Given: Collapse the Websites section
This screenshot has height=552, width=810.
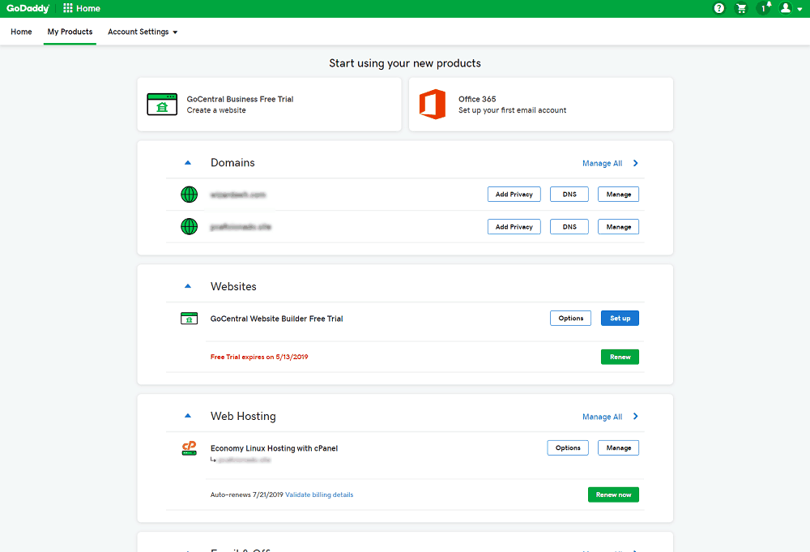Looking at the screenshot, I should (188, 286).
